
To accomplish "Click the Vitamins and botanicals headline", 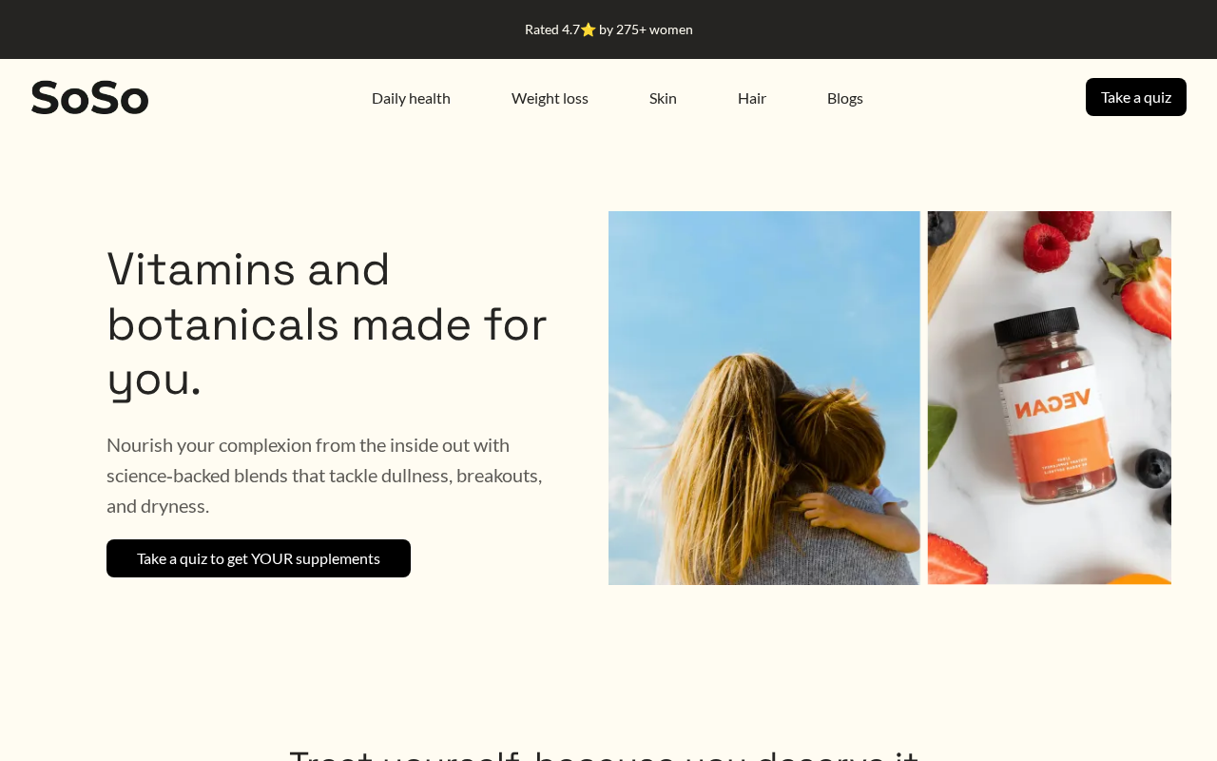I will click(x=327, y=323).
